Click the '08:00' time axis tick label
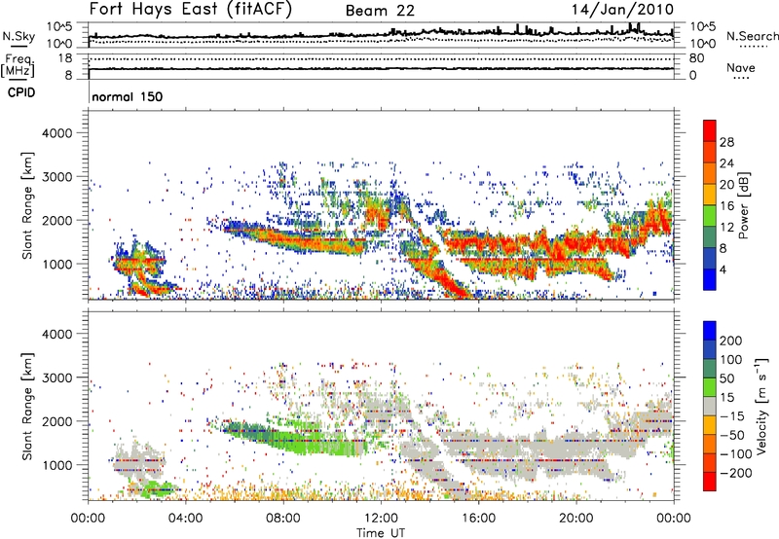The height and width of the screenshot is (539, 779). [x=283, y=519]
